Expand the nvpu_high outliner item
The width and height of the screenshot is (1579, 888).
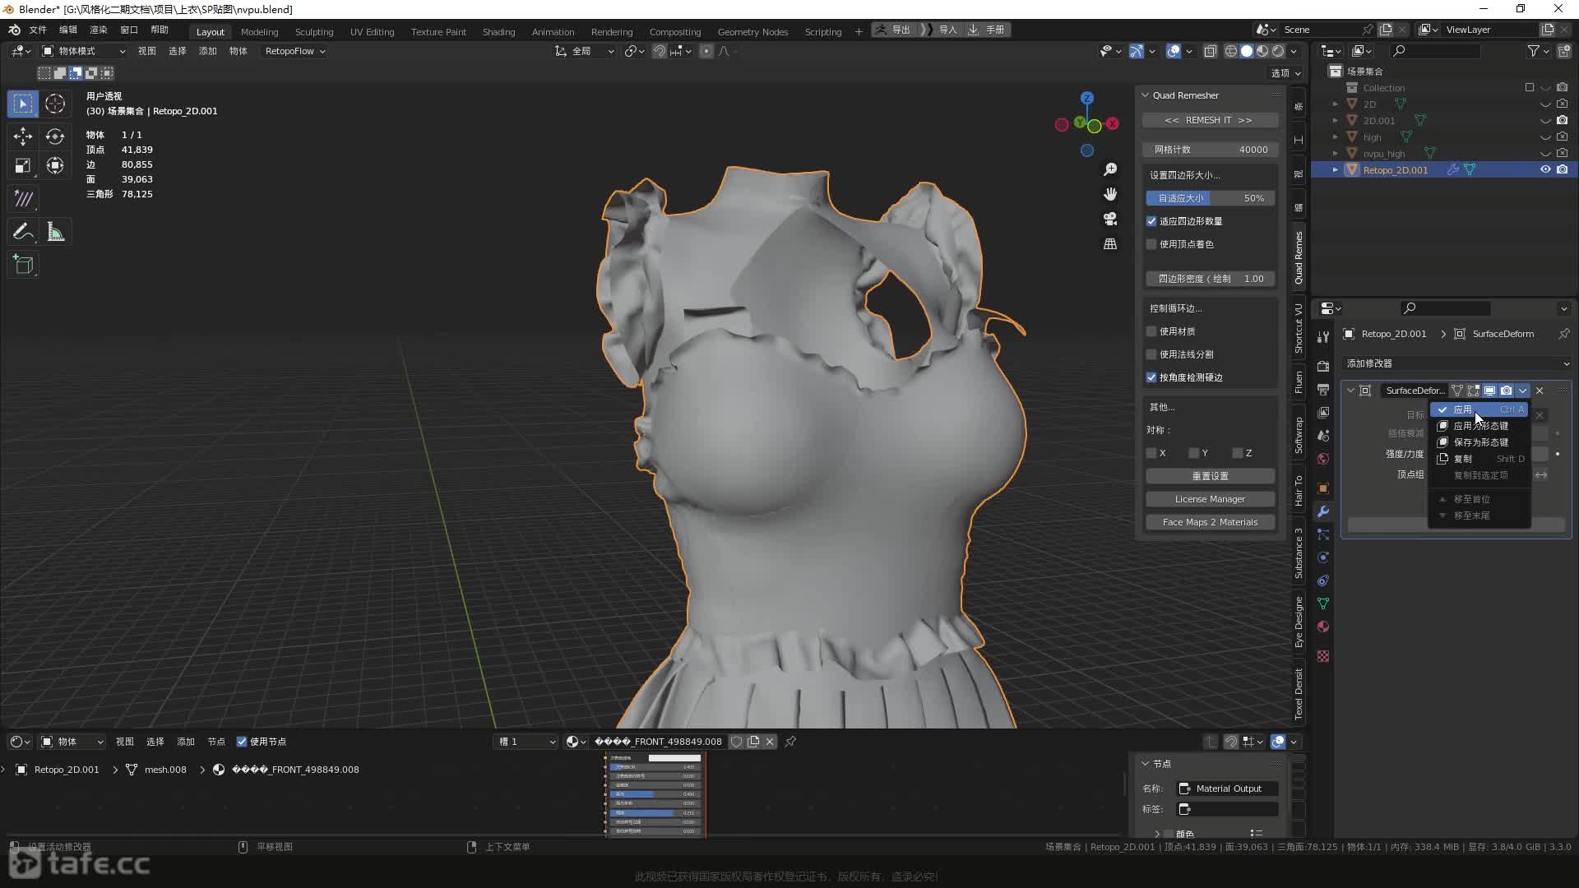coord(1335,154)
